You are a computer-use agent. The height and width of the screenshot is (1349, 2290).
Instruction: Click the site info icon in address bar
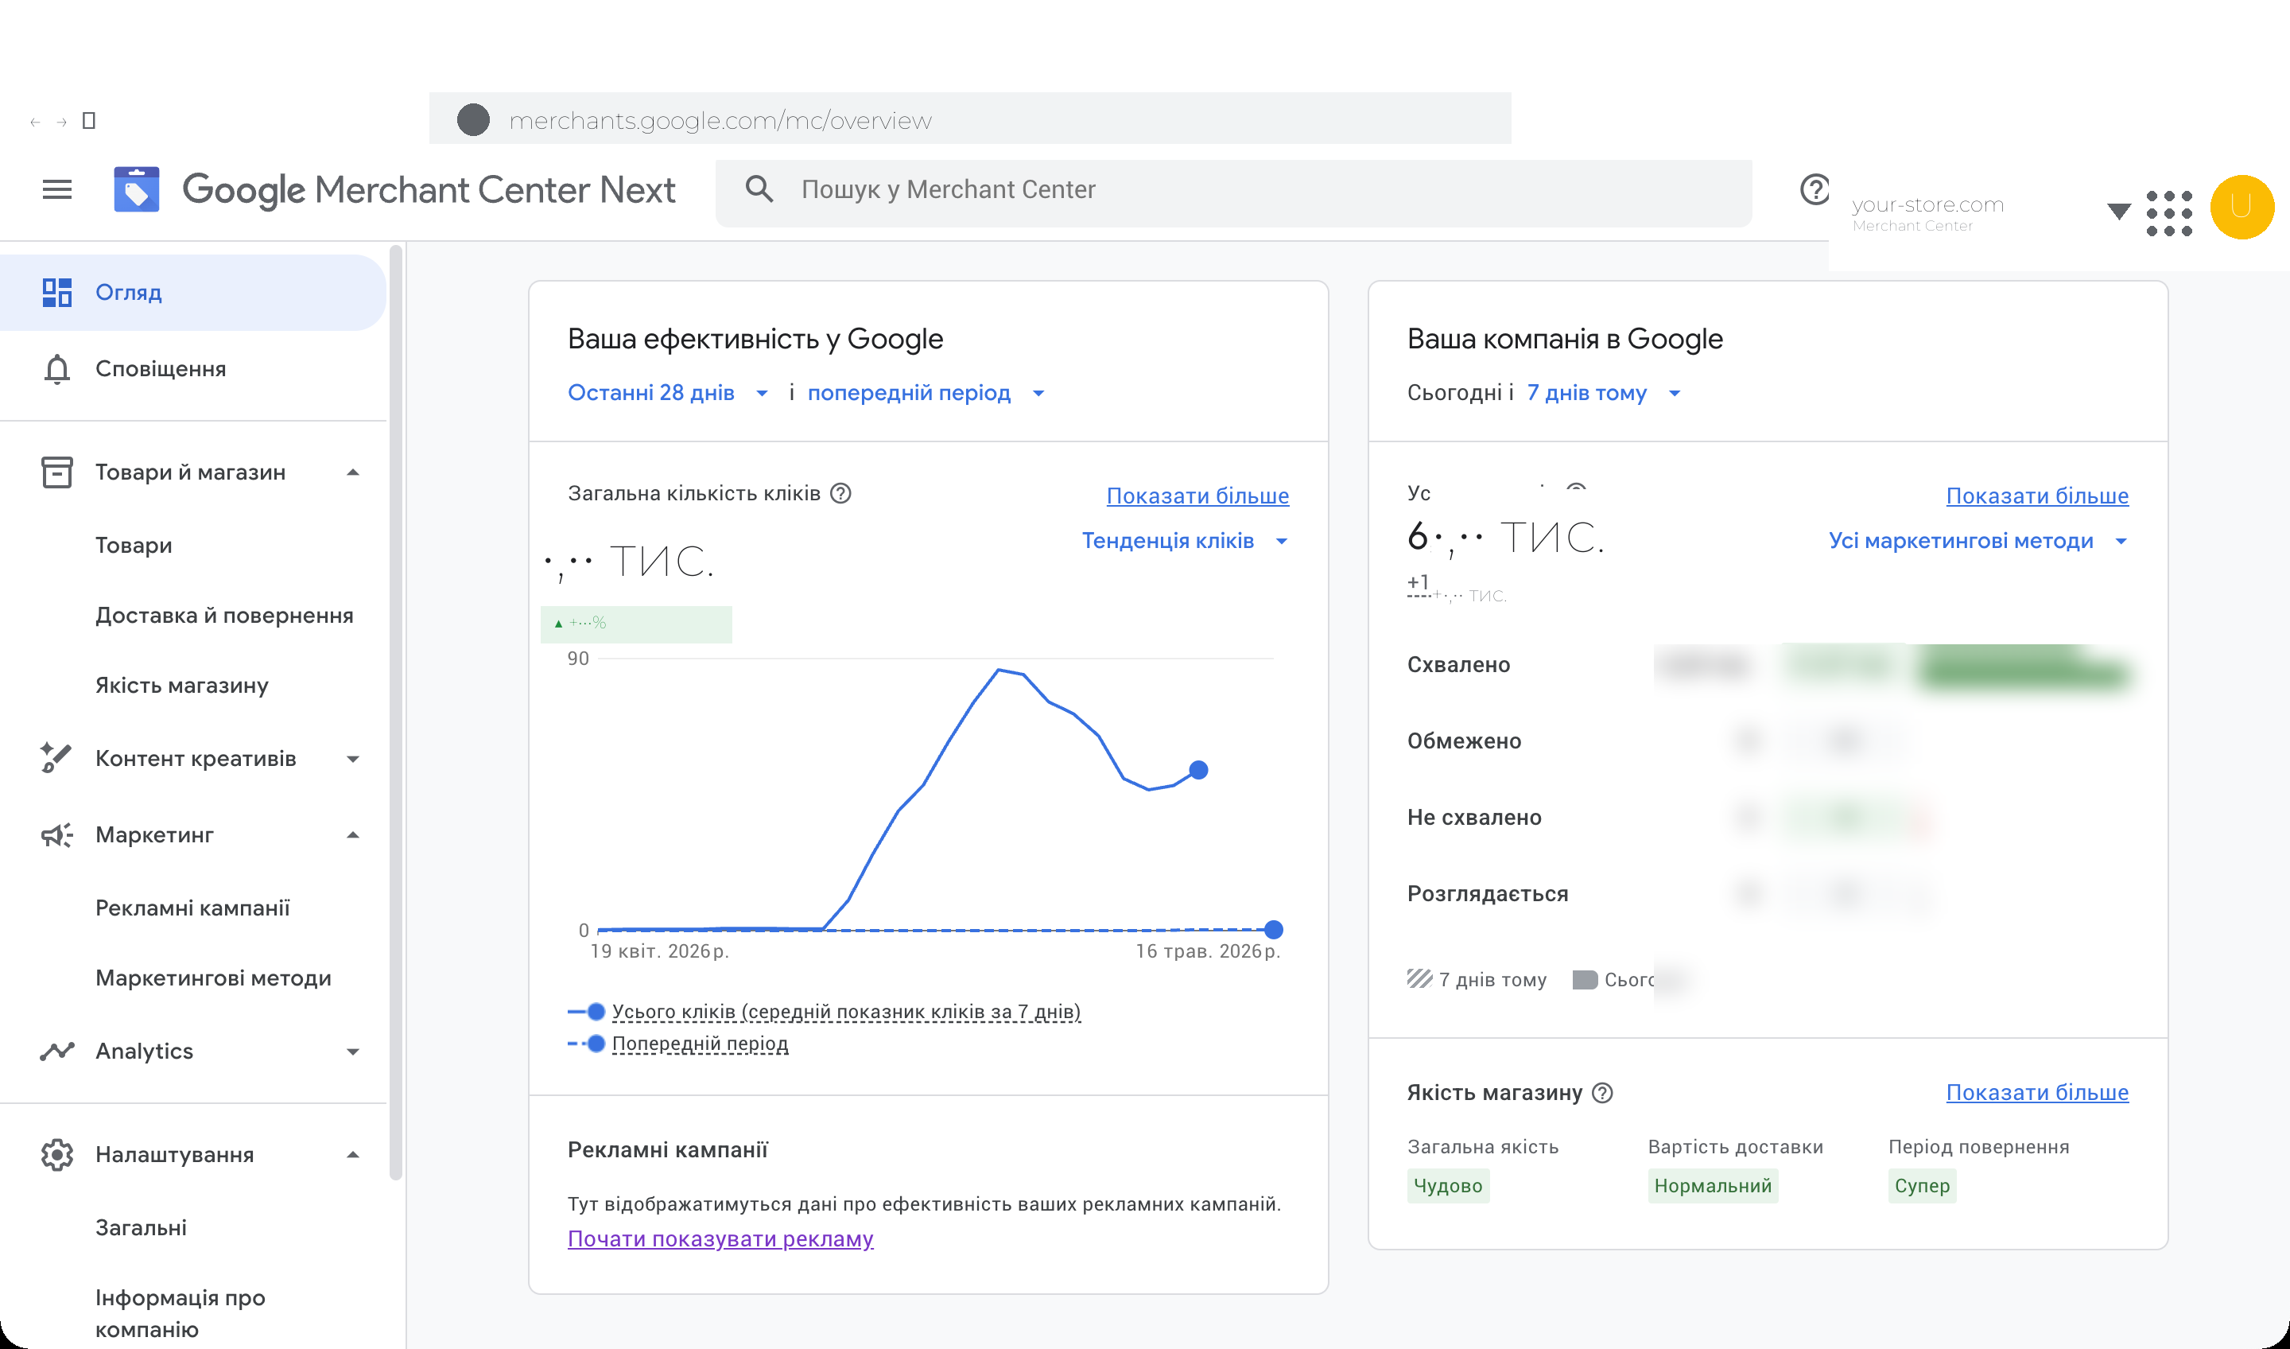472,119
